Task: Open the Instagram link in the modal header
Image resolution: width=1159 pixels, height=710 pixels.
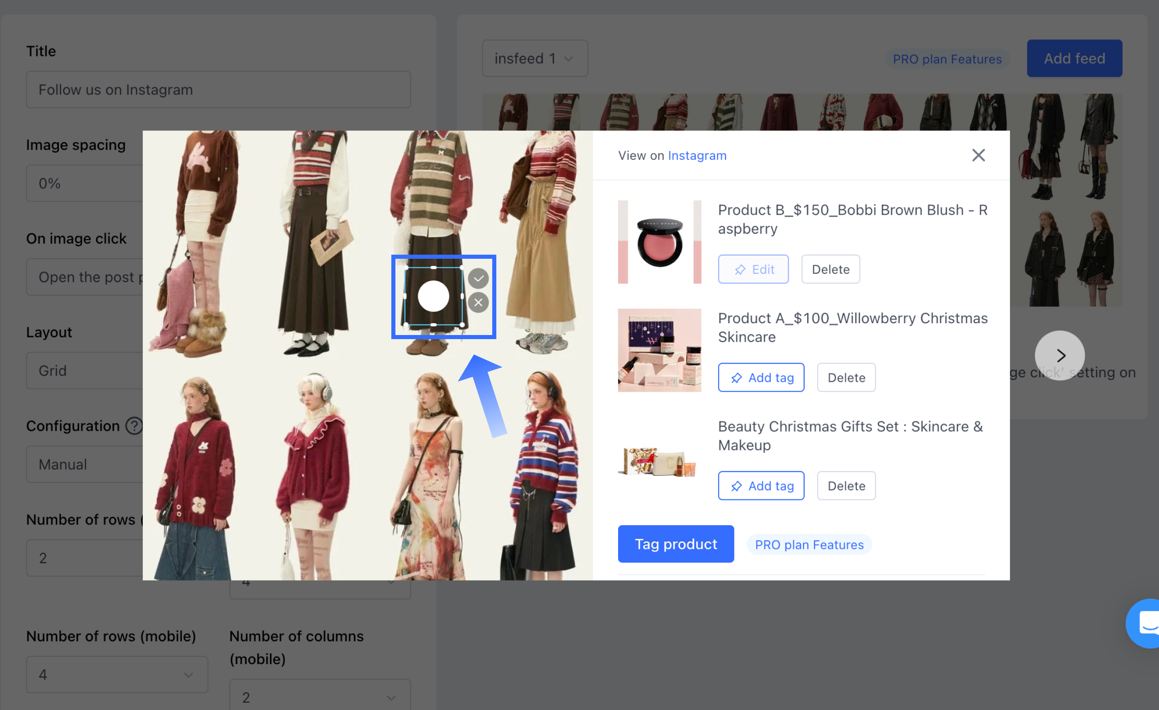Action: [x=697, y=156]
